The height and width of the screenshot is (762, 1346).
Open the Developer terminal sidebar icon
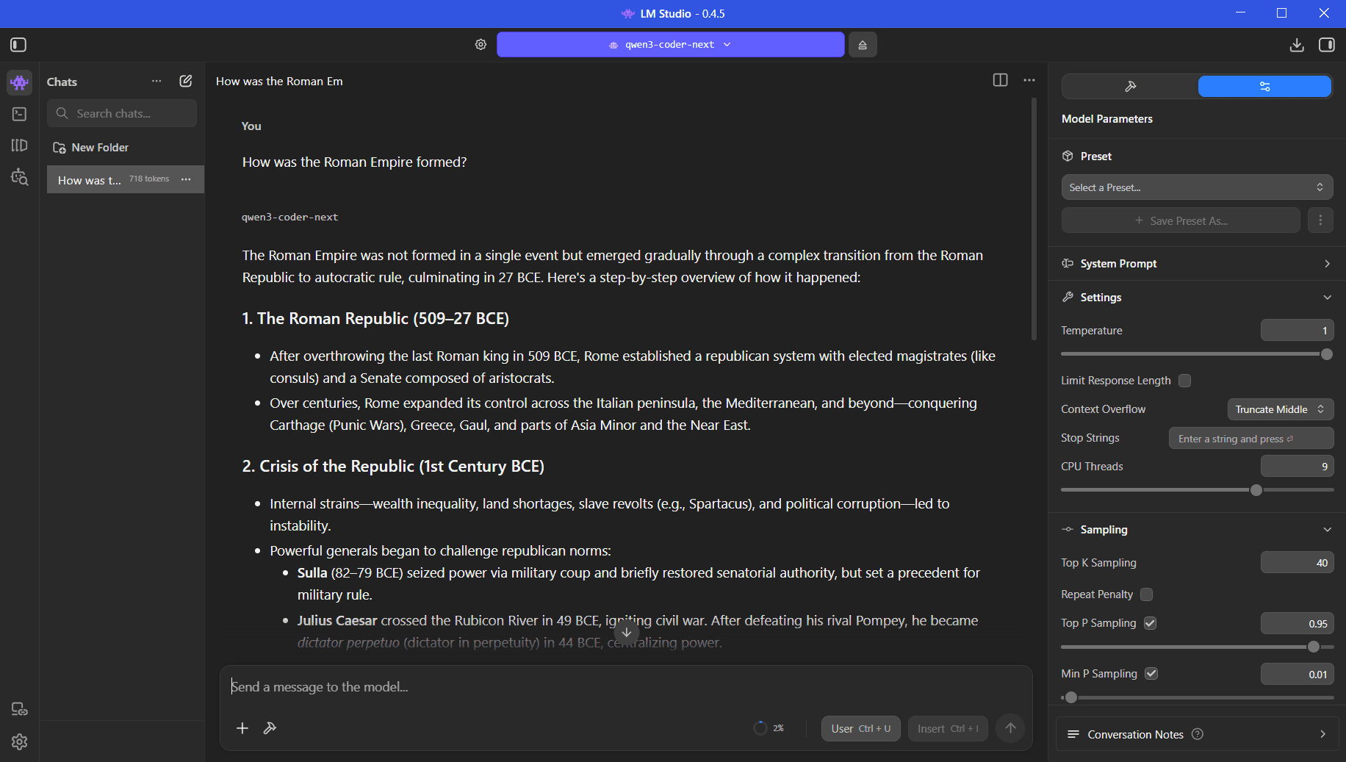point(20,114)
